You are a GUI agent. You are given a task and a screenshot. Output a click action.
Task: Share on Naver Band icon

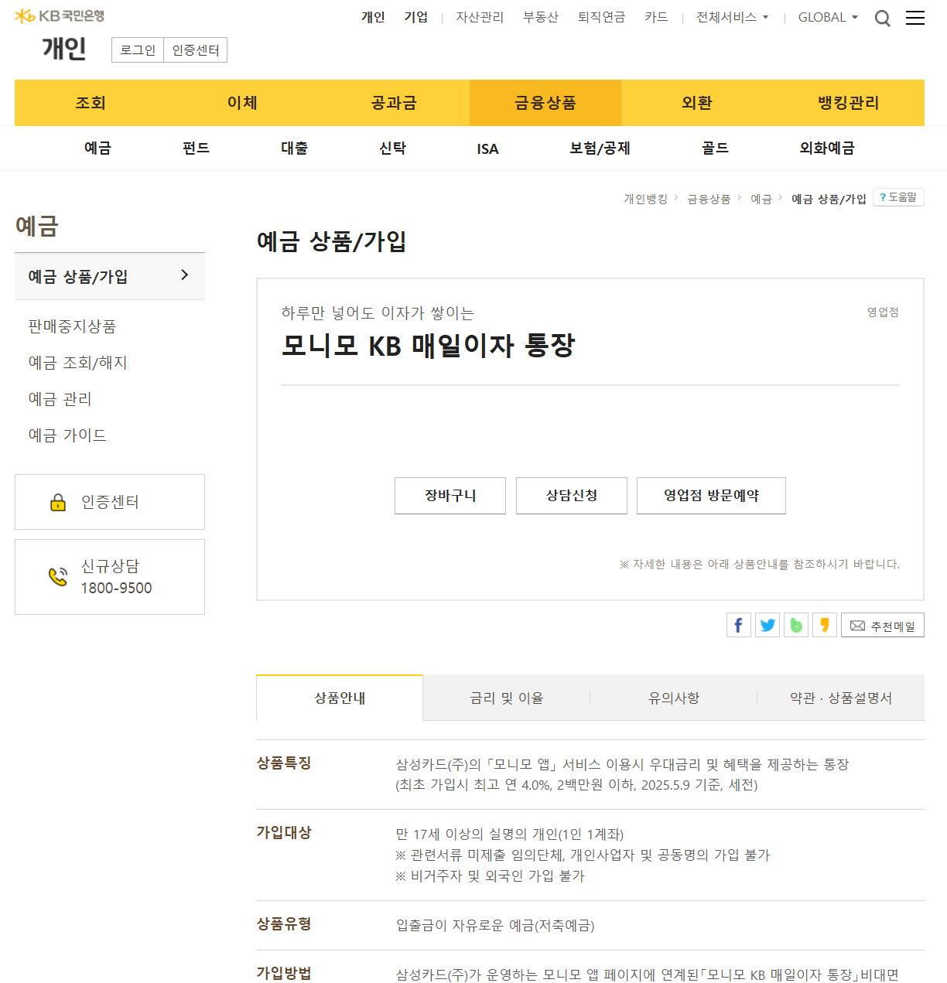coord(796,625)
